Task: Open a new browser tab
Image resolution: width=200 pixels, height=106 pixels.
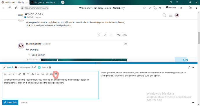Action: point(63,2)
